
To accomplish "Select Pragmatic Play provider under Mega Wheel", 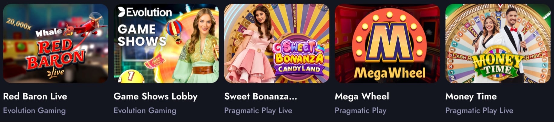I will (x=360, y=110).
